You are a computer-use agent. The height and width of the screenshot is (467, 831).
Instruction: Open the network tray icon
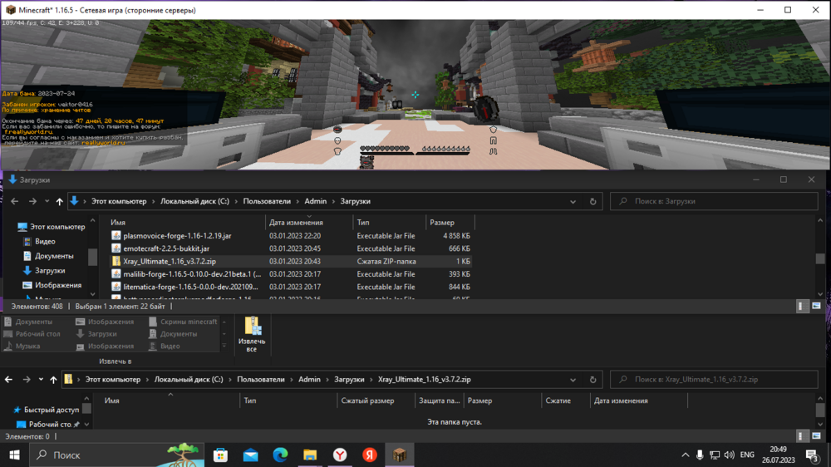(715, 455)
